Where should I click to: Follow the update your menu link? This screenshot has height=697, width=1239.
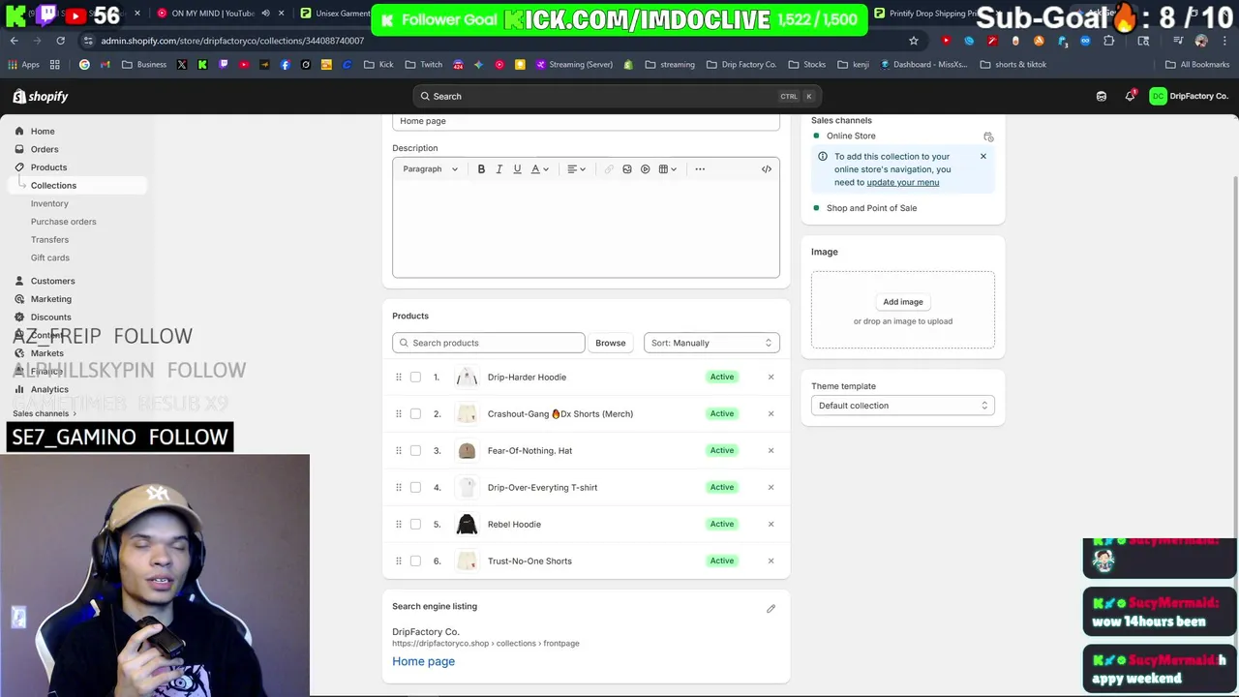click(x=903, y=182)
